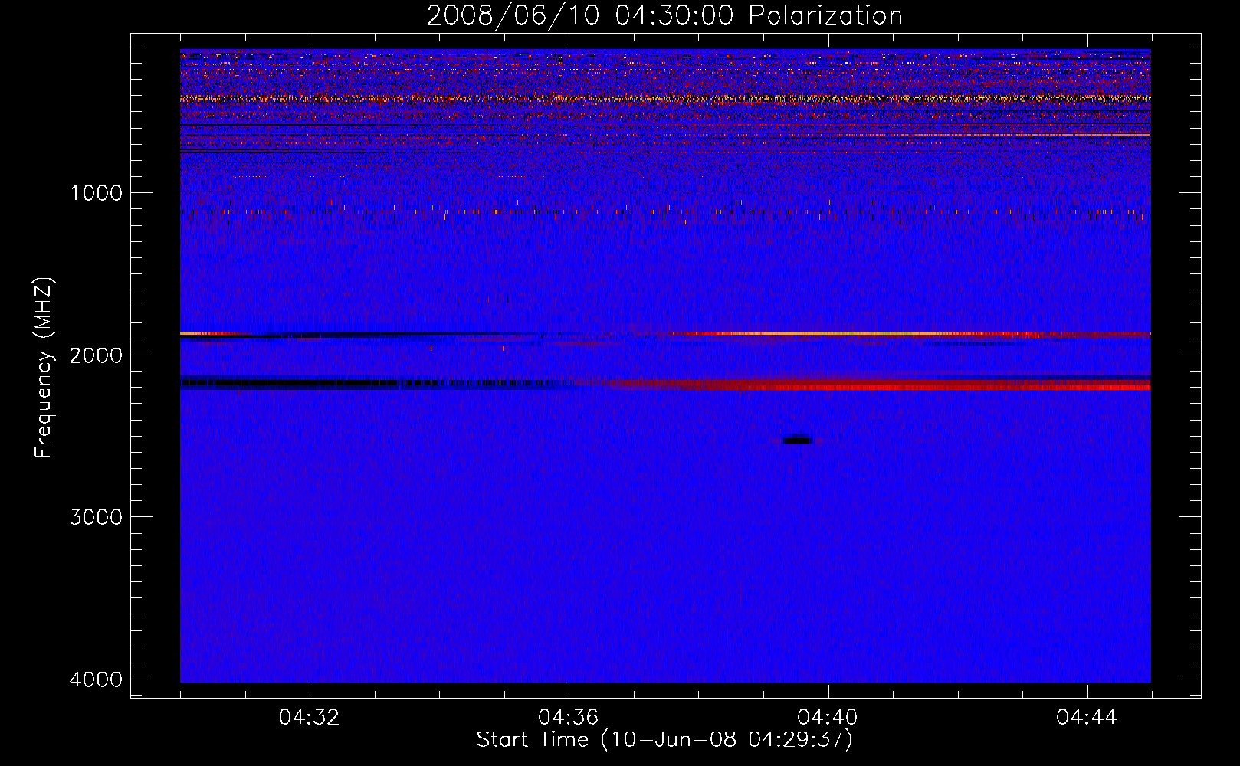Click the 04:36 time tick label

[569, 718]
